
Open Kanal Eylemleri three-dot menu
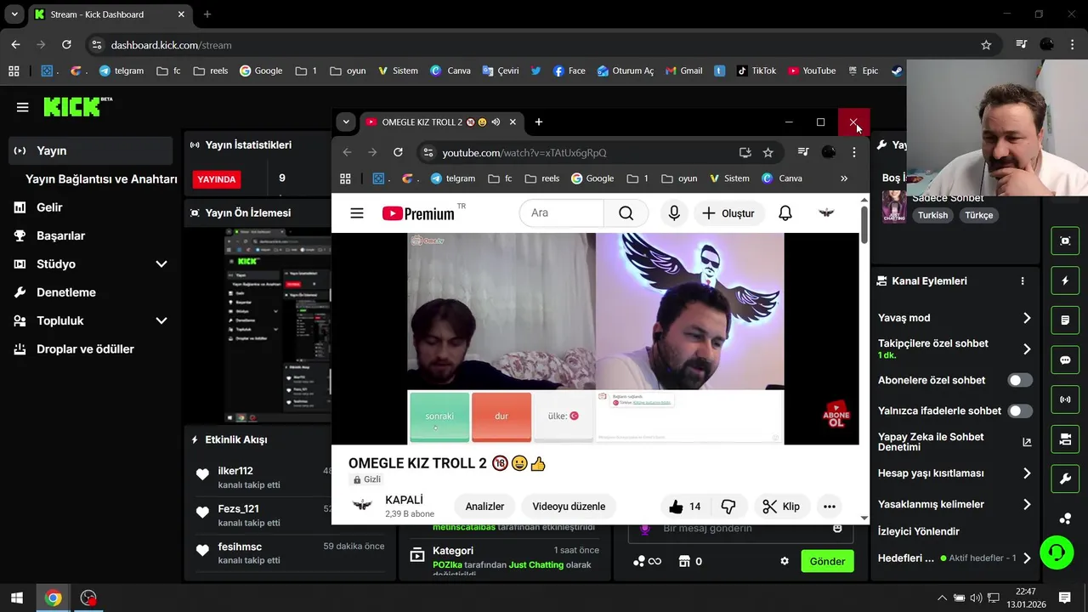(x=1023, y=281)
